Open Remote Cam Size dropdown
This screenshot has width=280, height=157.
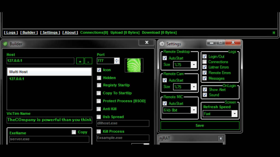[x=194, y=87]
